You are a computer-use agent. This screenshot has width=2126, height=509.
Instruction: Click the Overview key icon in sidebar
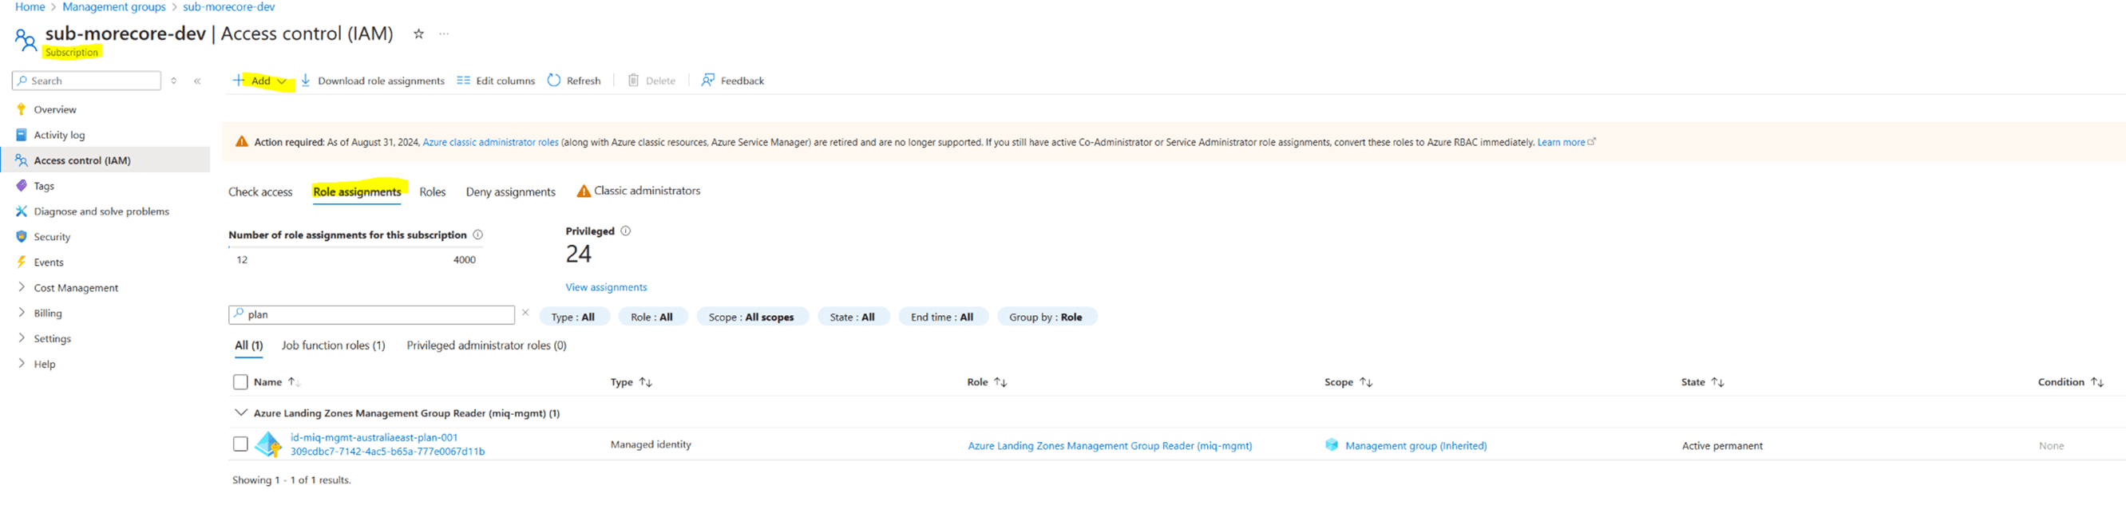[22, 109]
